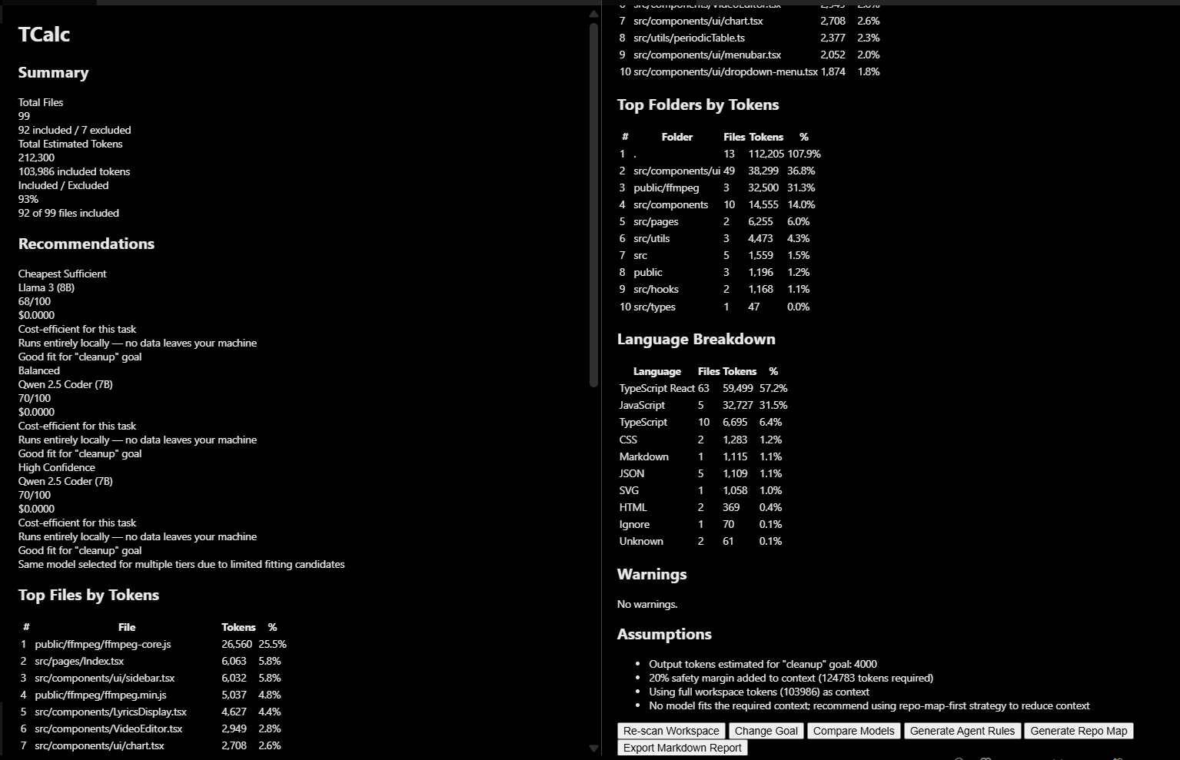1180x760 pixels.
Task: Select public/ffmpeg/ffmpeg-core.js file row
Action: 155,644
